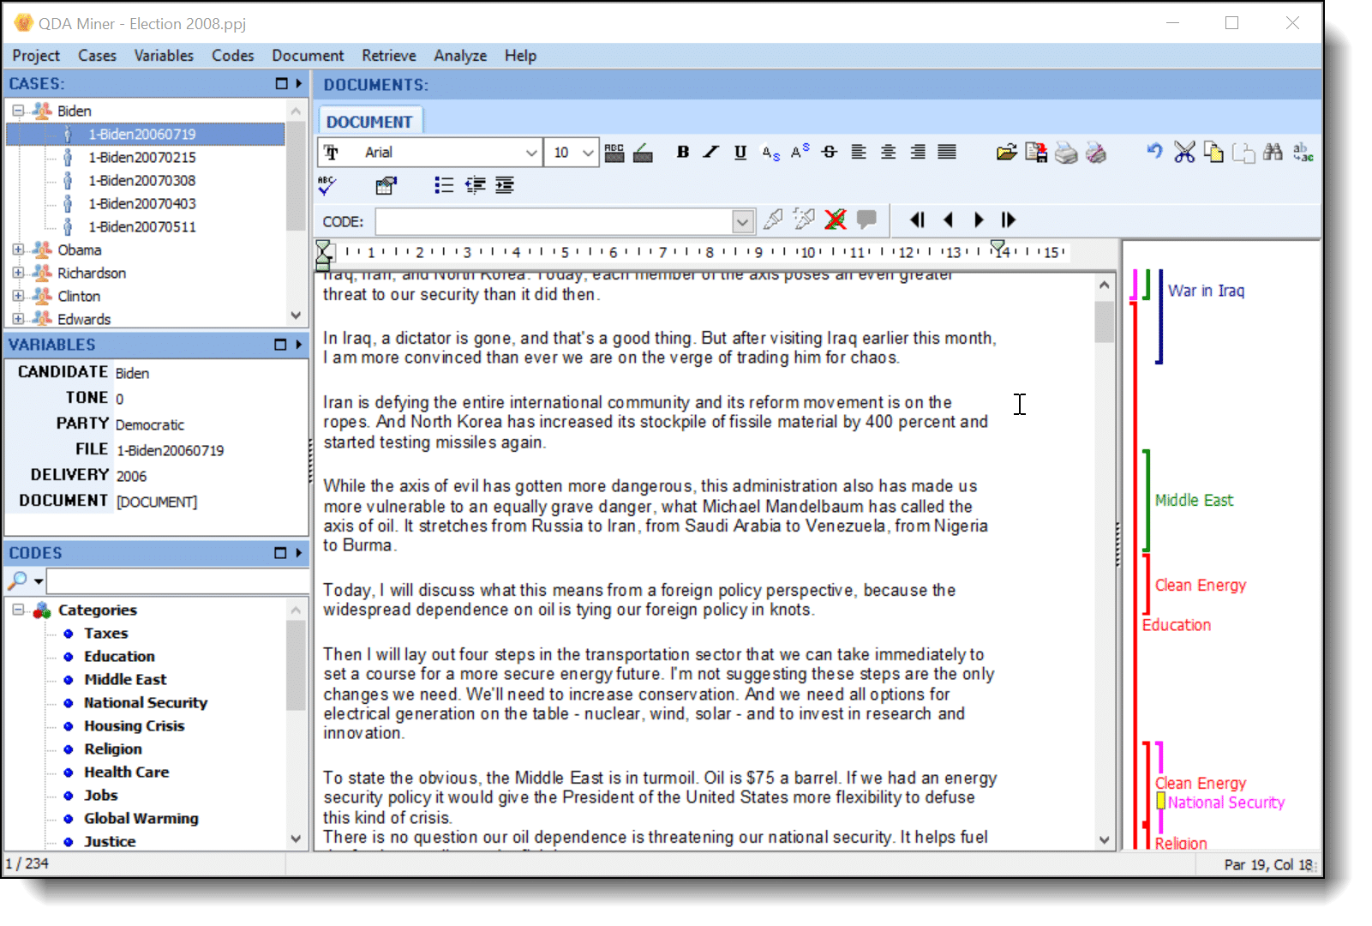
Task: Open the CODE selection dropdown
Action: click(x=743, y=222)
